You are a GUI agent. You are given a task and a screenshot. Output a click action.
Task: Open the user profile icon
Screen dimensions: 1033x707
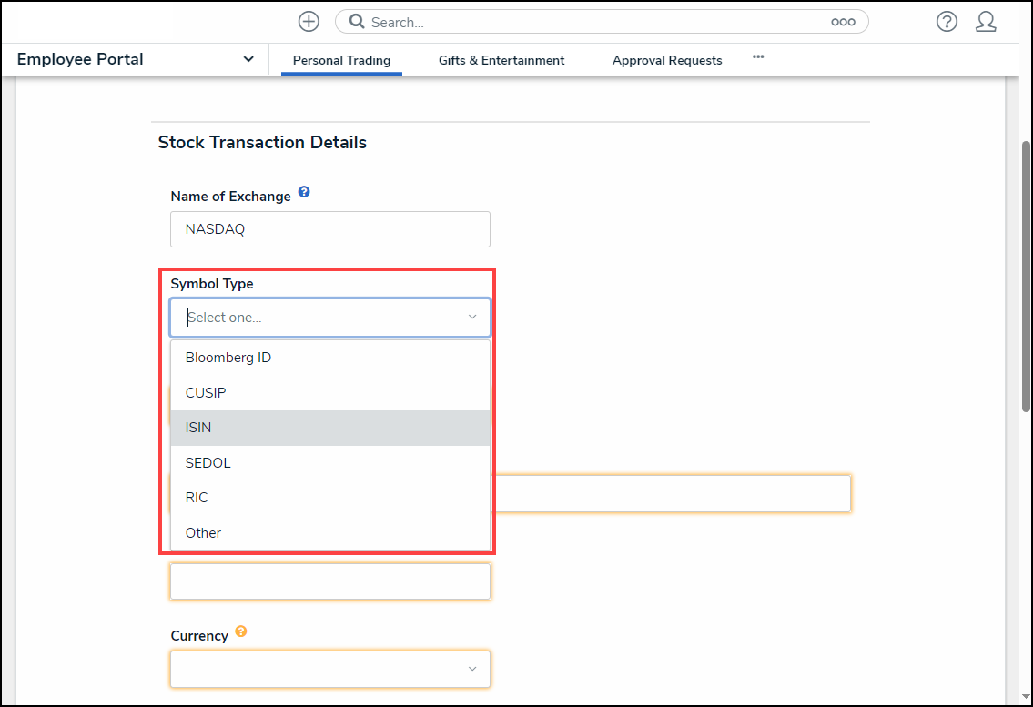[x=986, y=22]
